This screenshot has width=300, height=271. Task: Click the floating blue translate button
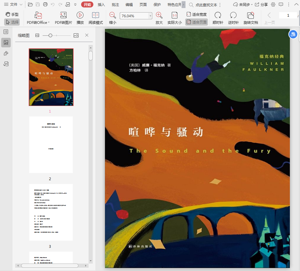[x=293, y=35]
